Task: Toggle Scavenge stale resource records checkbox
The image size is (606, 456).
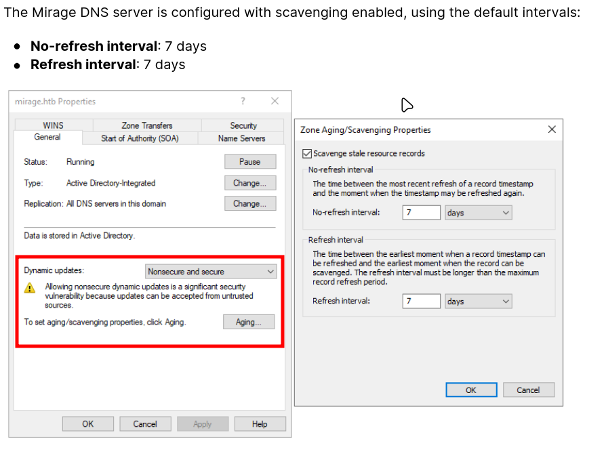Action: 307,154
